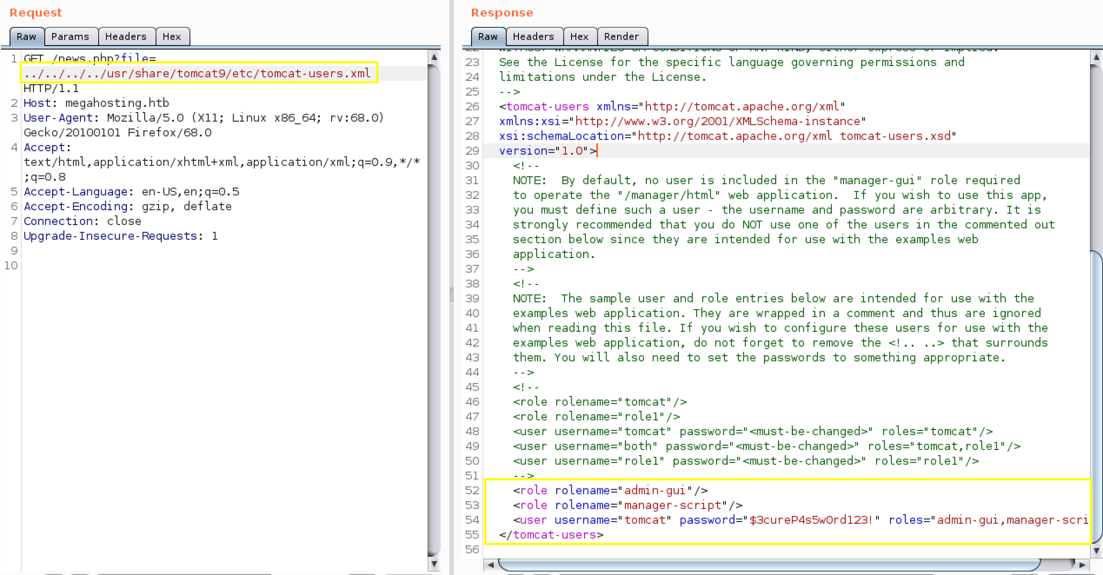Switch to Response Hex tab
The width and height of the screenshot is (1103, 575).
tap(579, 36)
